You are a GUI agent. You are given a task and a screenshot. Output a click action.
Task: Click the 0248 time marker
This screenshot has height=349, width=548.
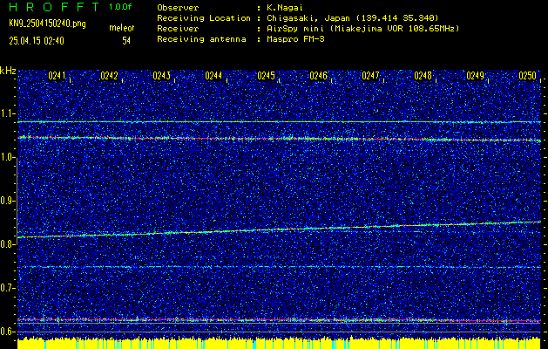coord(423,76)
